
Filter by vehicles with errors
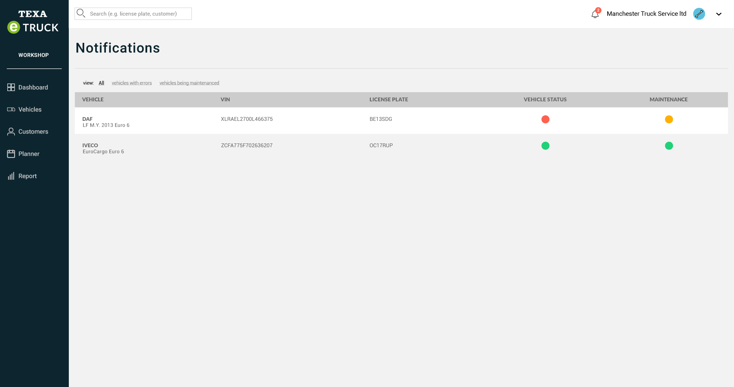coord(132,83)
